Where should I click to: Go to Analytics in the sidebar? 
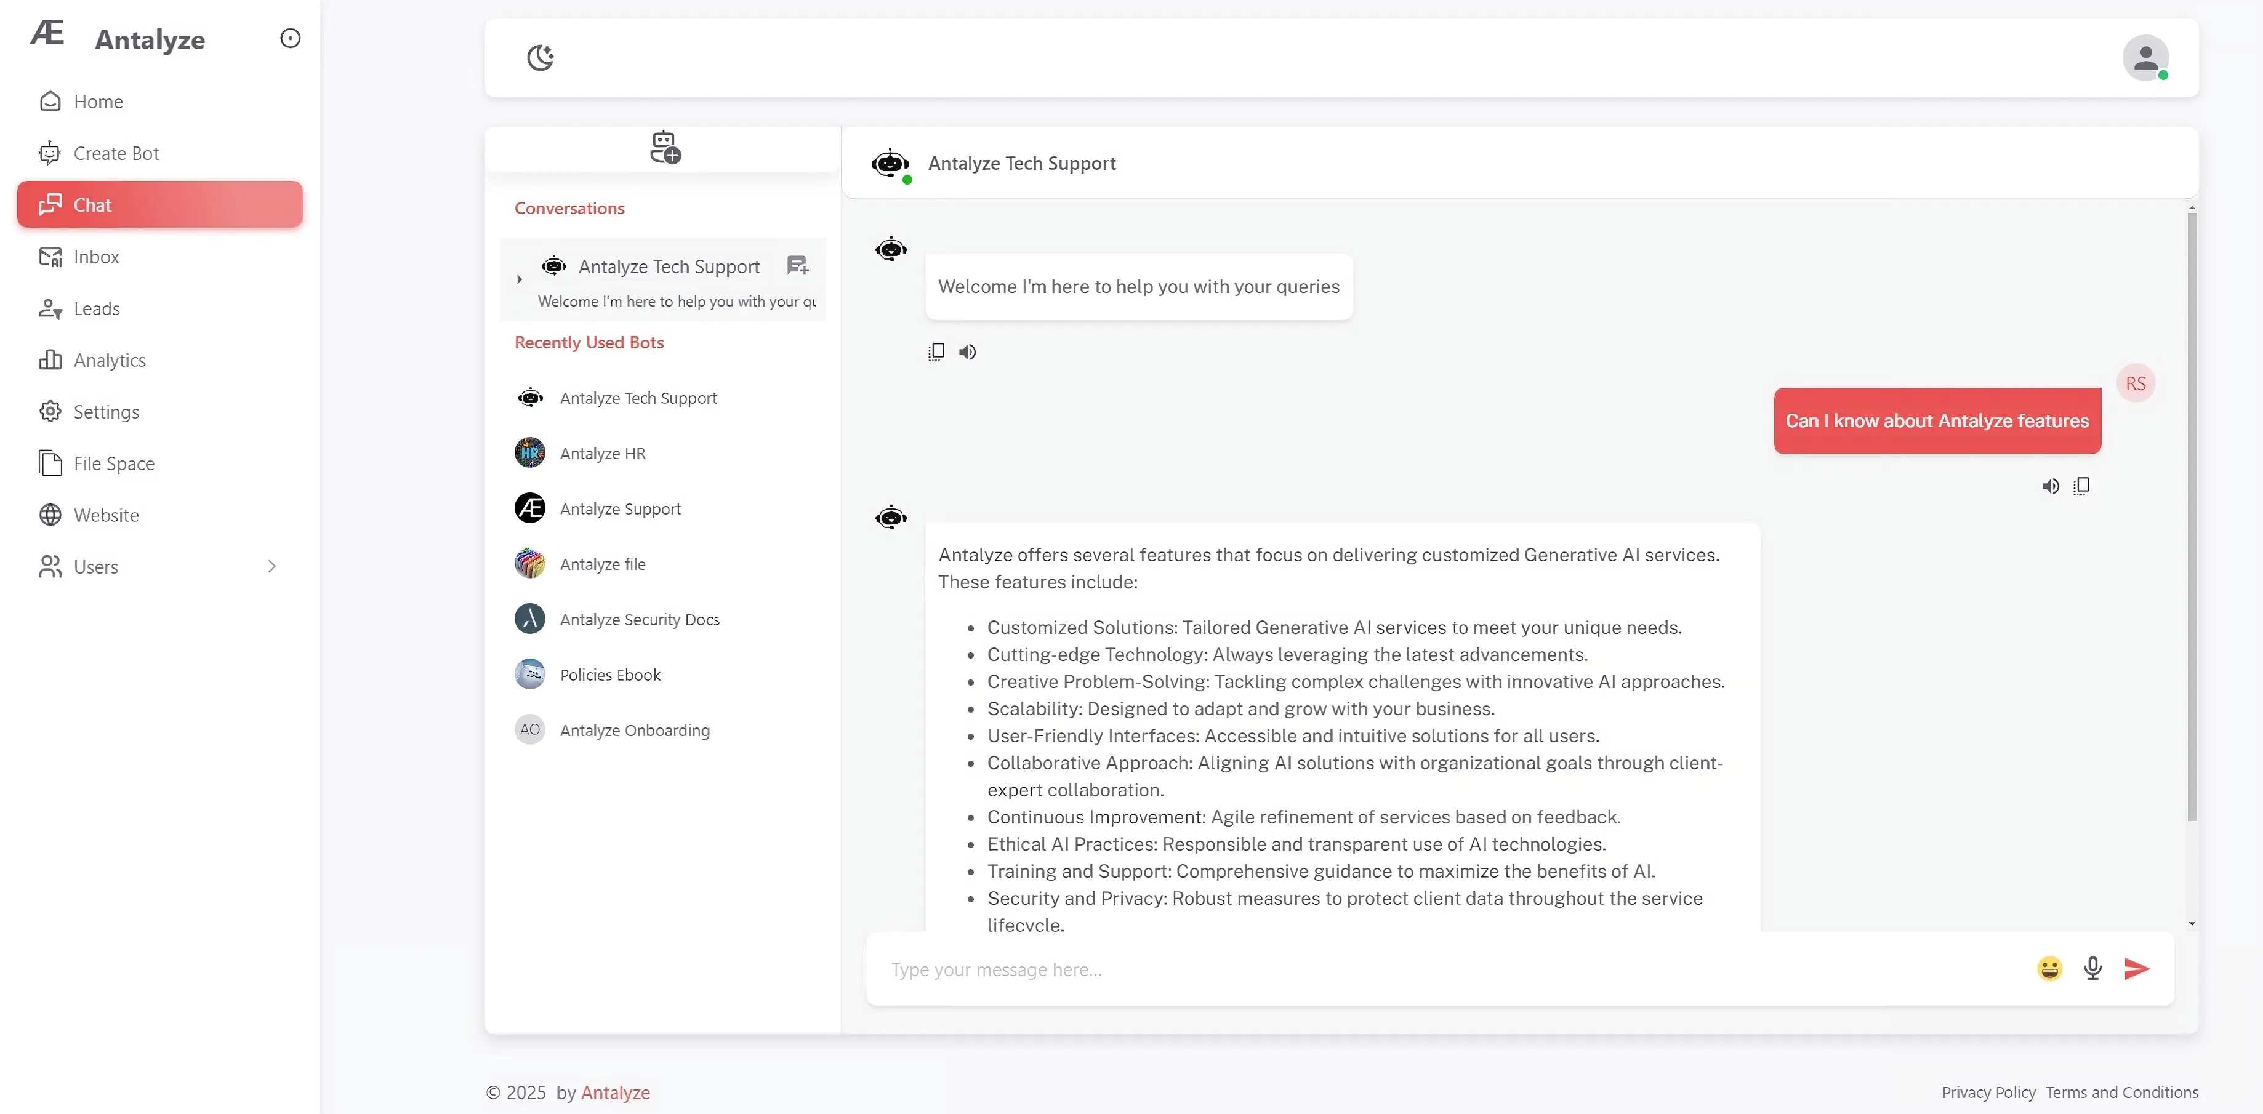(109, 360)
